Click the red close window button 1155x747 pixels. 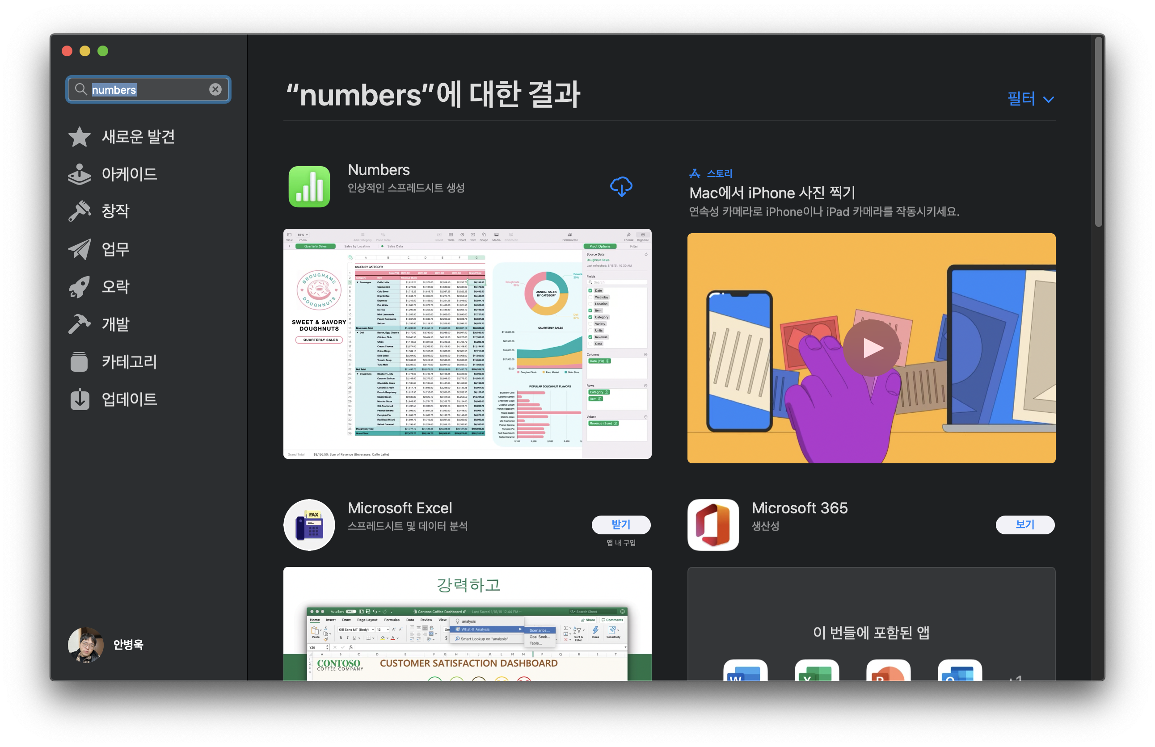pos(67,51)
